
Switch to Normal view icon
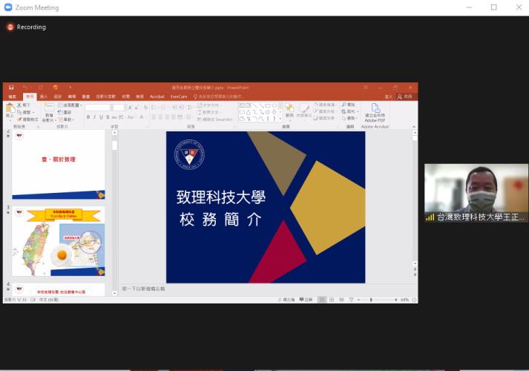(x=323, y=300)
